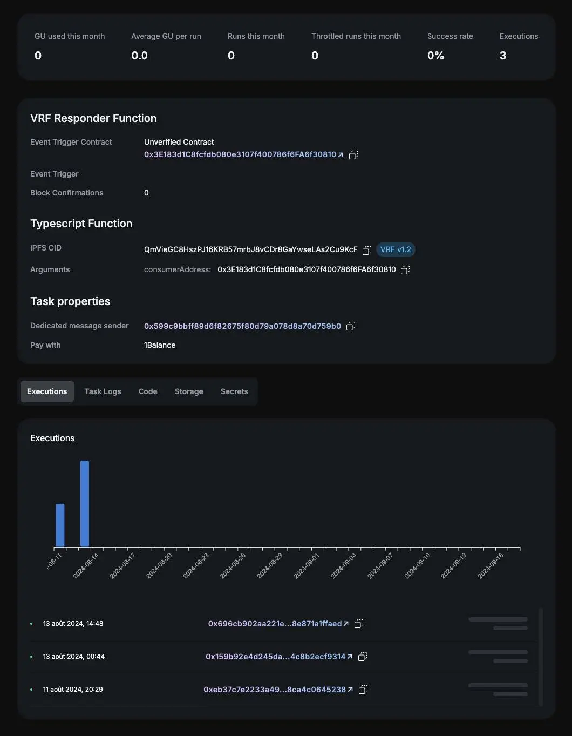Click the executions list vertical scrollbar
Image resolution: width=572 pixels, height=736 pixels.
tap(541, 656)
